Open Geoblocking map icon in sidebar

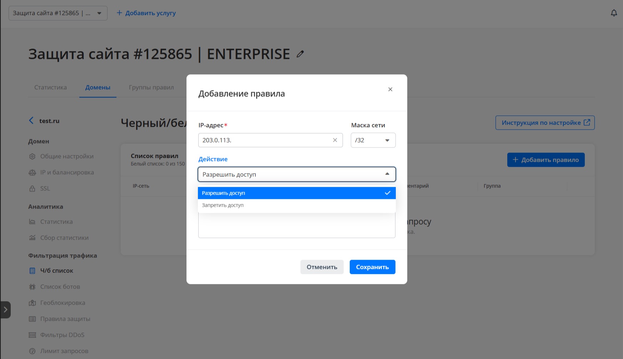32,303
